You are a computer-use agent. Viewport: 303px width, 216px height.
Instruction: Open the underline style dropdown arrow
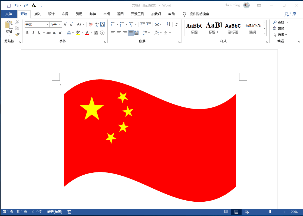pyautogui.click(x=44, y=33)
